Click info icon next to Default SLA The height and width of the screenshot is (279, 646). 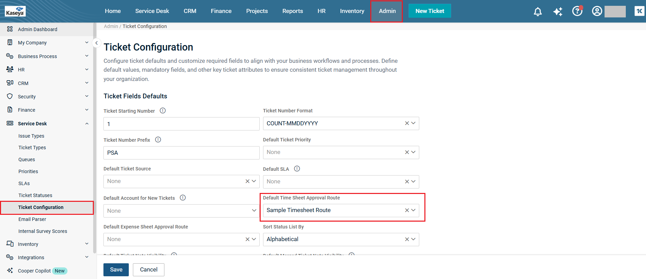click(x=297, y=169)
